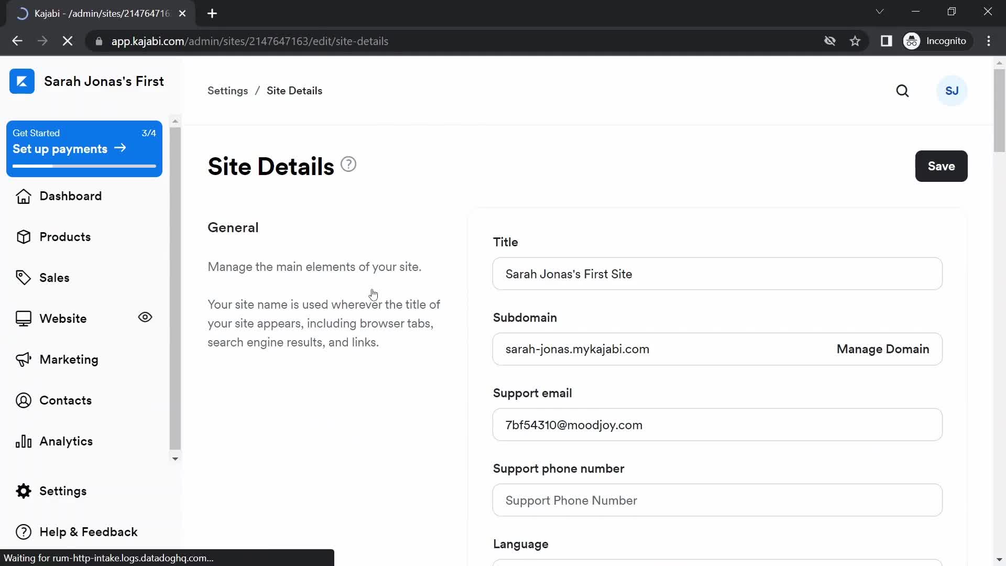Viewport: 1006px width, 566px height.
Task: Open Website in the sidebar
Action: click(63, 319)
